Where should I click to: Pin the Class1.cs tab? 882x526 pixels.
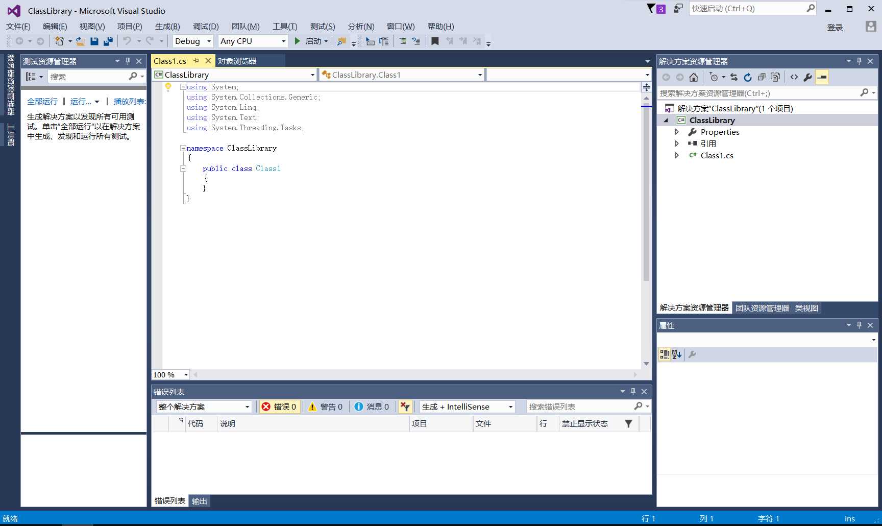click(x=196, y=61)
